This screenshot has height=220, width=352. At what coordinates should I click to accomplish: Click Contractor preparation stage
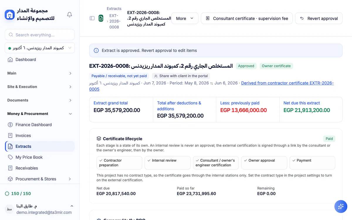(x=119, y=163)
